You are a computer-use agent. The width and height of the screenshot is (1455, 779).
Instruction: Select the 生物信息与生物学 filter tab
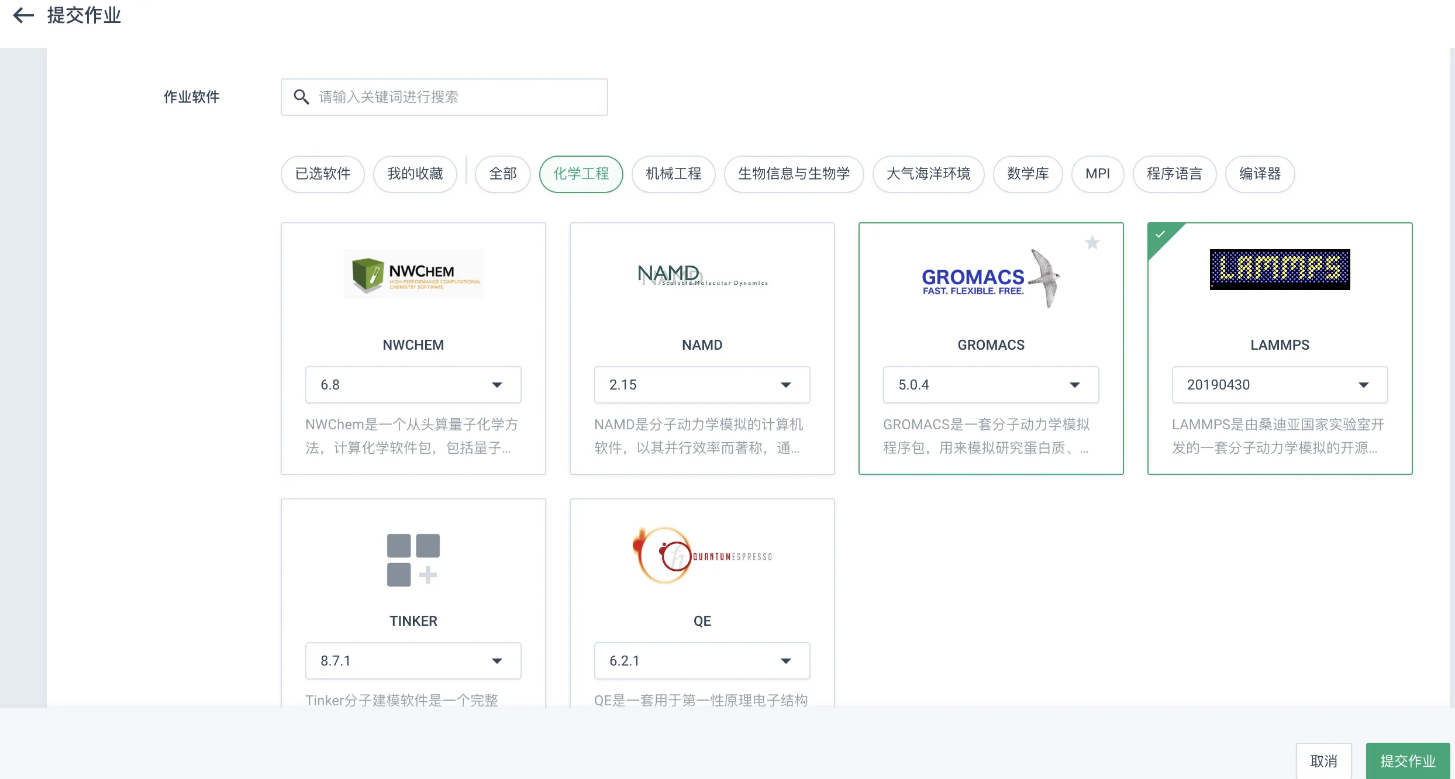click(794, 174)
